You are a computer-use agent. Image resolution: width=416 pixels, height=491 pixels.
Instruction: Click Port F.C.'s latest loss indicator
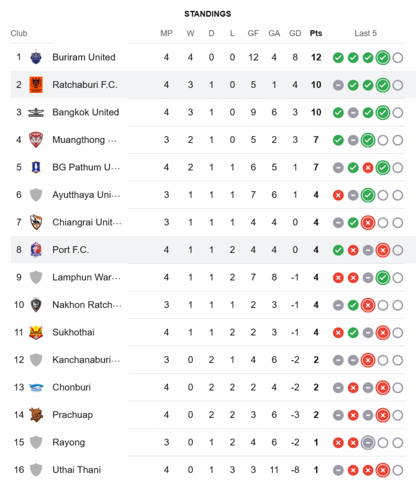pyautogui.click(x=383, y=250)
